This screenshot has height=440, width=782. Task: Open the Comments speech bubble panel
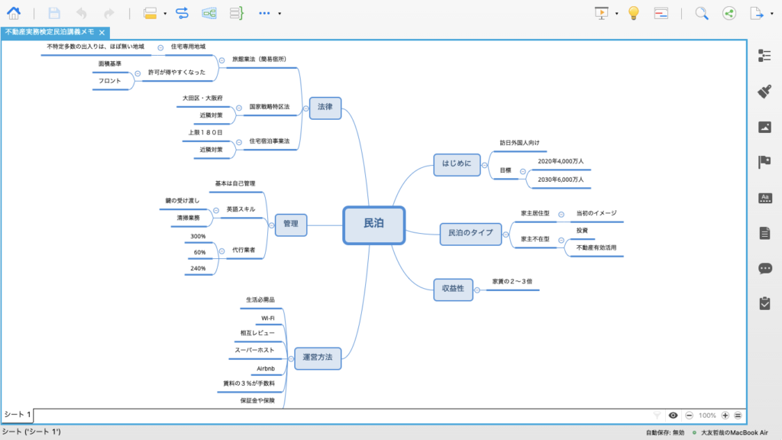coord(765,268)
